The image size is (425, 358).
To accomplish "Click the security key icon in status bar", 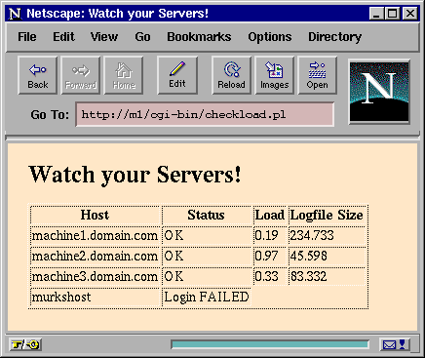I will click(25, 344).
